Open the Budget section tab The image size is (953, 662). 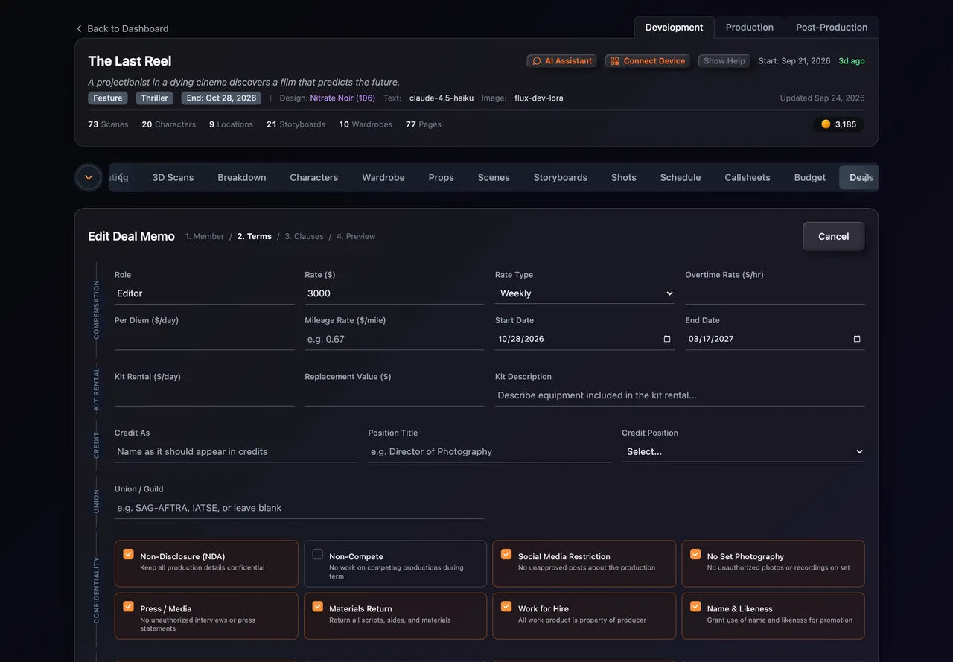pyautogui.click(x=809, y=177)
